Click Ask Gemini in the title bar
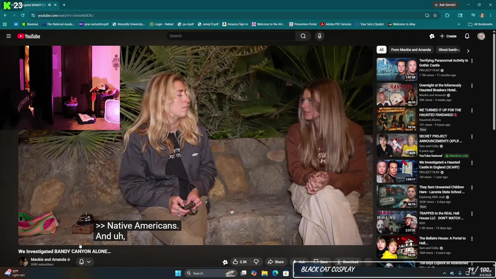The image size is (496, 279). 445,5
